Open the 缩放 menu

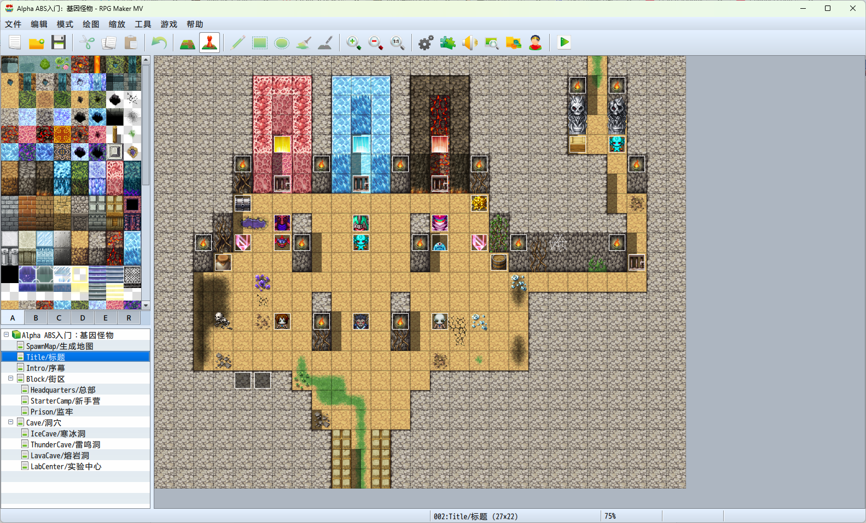point(117,24)
